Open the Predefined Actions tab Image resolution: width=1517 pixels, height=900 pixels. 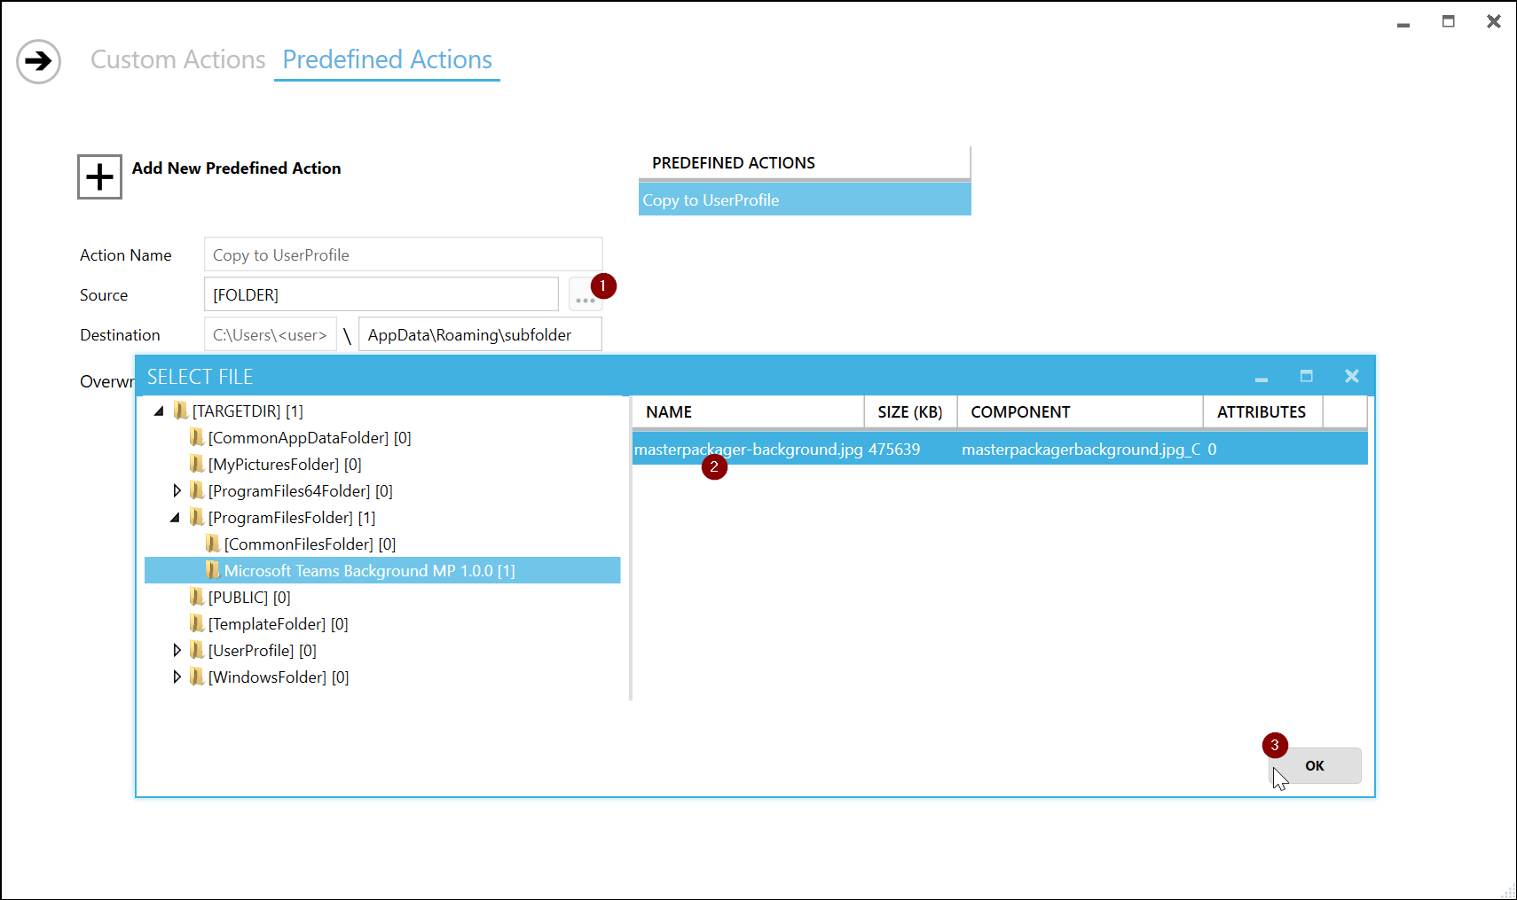(x=387, y=59)
